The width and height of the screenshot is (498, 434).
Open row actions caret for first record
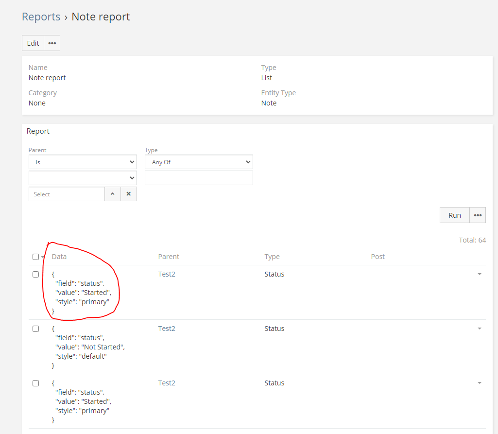click(x=479, y=275)
